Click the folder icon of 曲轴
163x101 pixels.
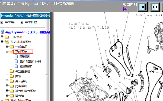(x=12, y=76)
